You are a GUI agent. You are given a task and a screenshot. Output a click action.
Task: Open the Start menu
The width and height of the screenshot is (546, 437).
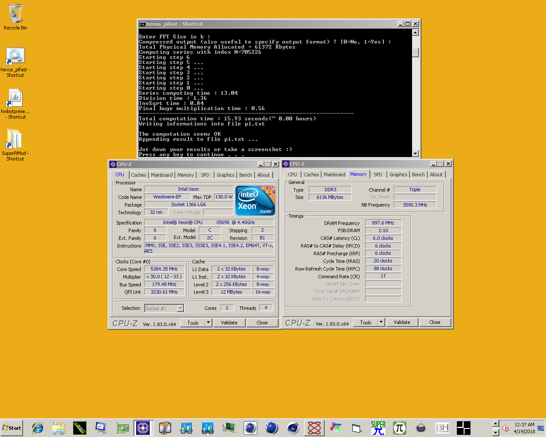pos(12,428)
